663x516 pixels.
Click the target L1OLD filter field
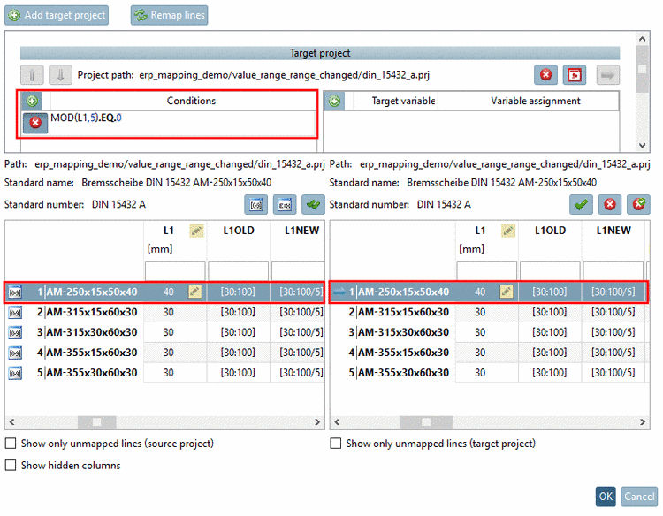click(x=550, y=270)
